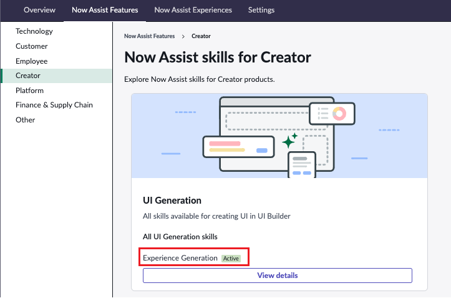
Task: Go to Now Assist Experiences tab
Action: click(x=193, y=10)
